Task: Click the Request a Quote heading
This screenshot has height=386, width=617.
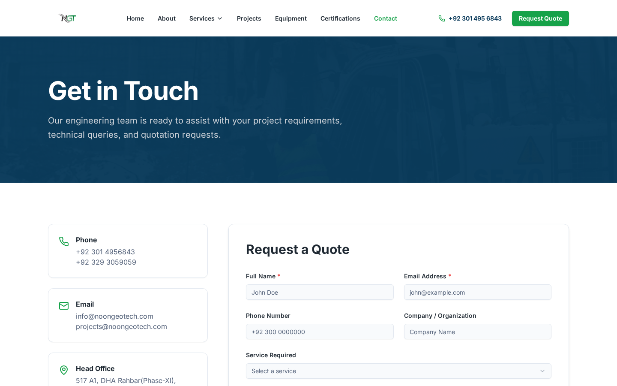Action: 298,249
